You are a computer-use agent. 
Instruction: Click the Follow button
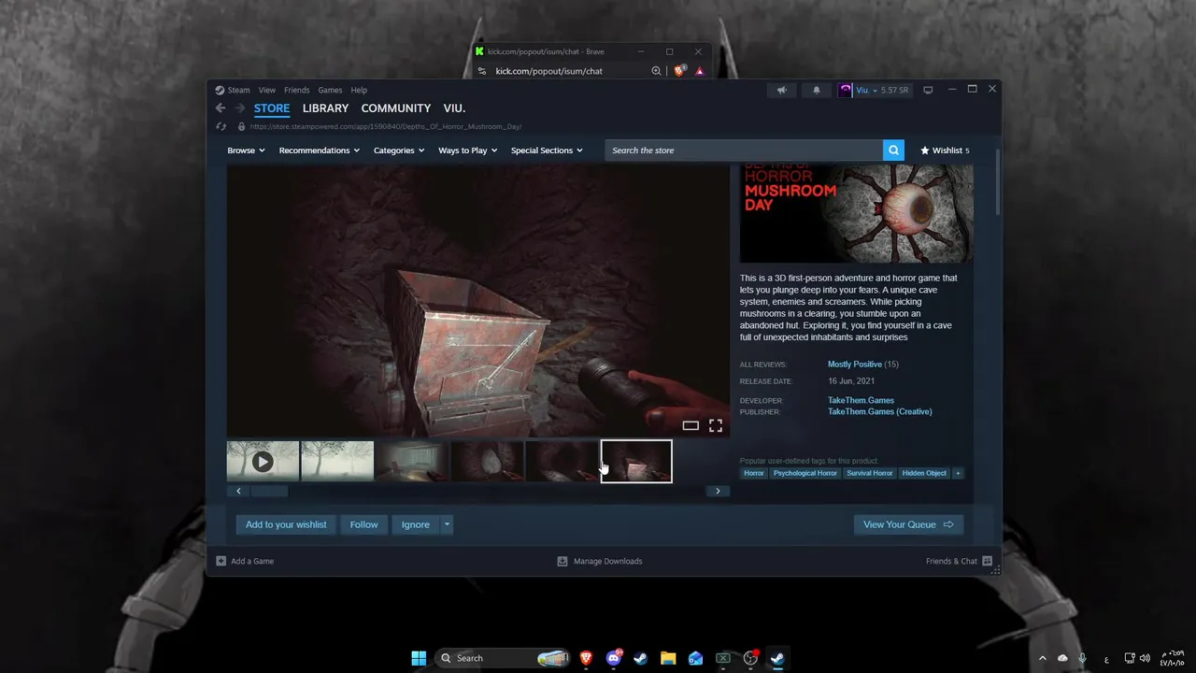coord(363,524)
